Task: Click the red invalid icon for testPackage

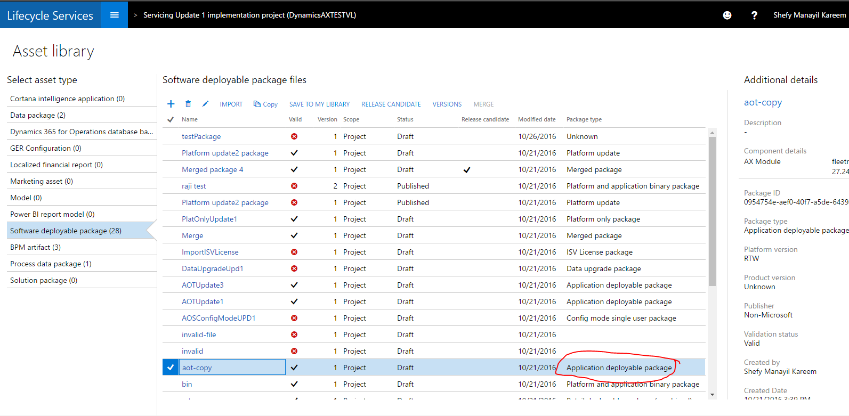Action: tap(294, 136)
